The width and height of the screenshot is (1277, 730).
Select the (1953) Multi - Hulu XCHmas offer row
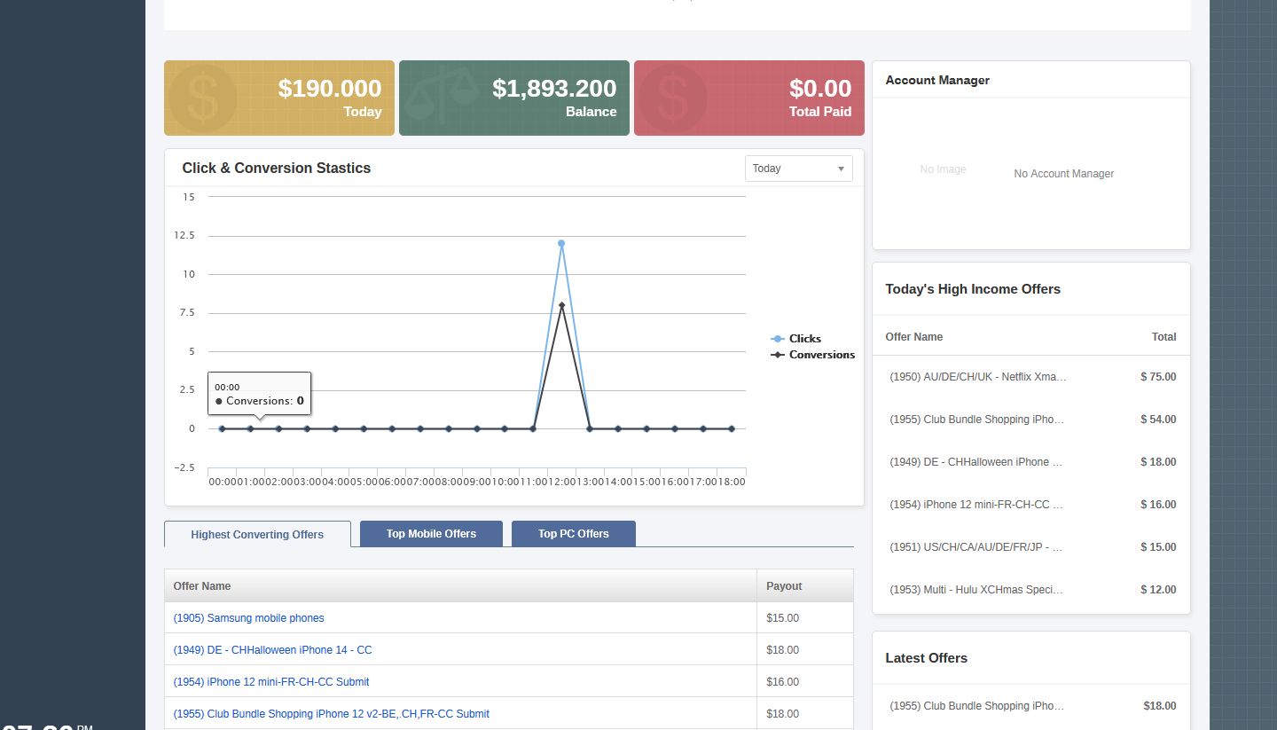pyautogui.click(x=1031, y=590)
